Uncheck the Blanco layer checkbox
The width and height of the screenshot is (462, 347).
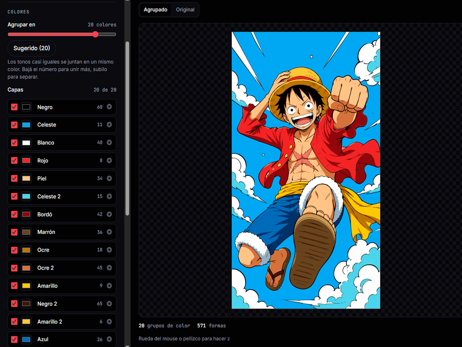click(14, 143)
